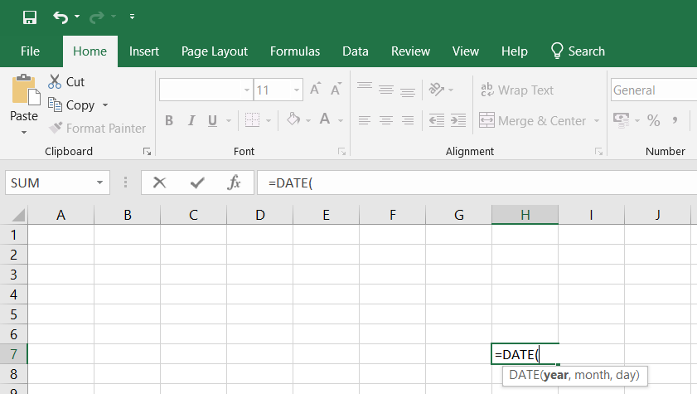697x394 pixels.
Task: Open the Name Box dropdown arrow
Action: pyautogui.click(x=100, y=182)
